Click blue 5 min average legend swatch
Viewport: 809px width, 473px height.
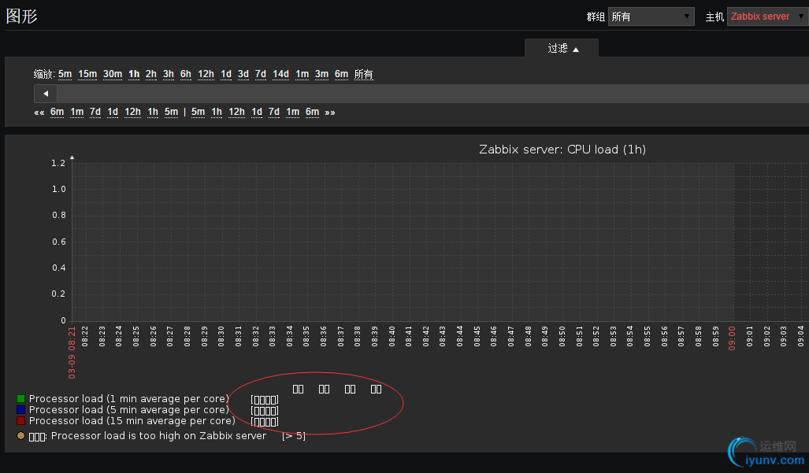(20, 409)
